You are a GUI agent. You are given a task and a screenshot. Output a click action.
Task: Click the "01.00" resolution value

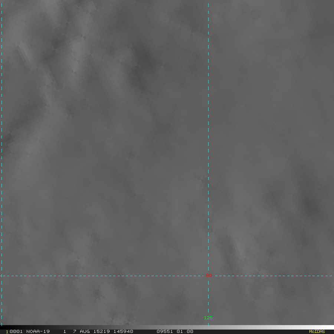coord(185,331)
